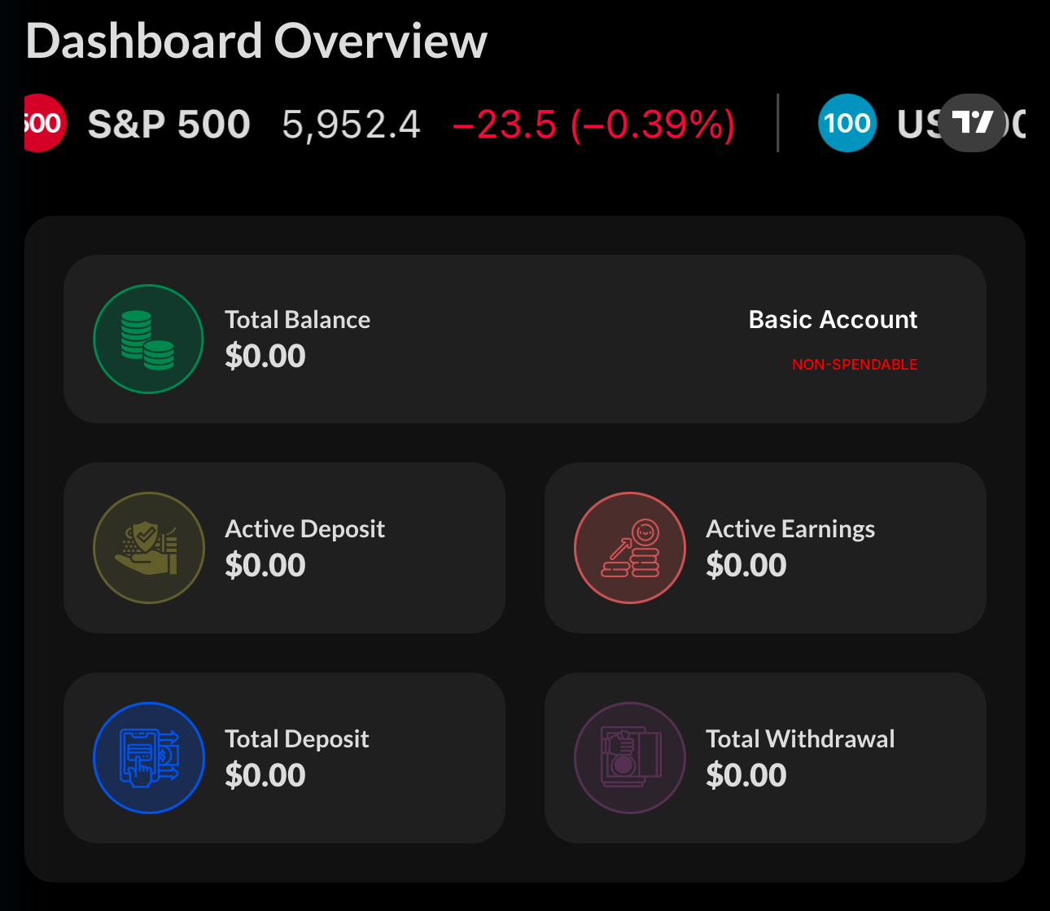Click the NON-SPENDABLE status text
This screenshot has height=911, width=1050.
pos(855,365)
